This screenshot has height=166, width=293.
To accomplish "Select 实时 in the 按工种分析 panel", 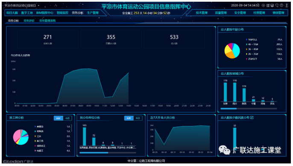I will pyautogui.click(x=58, y=118).
